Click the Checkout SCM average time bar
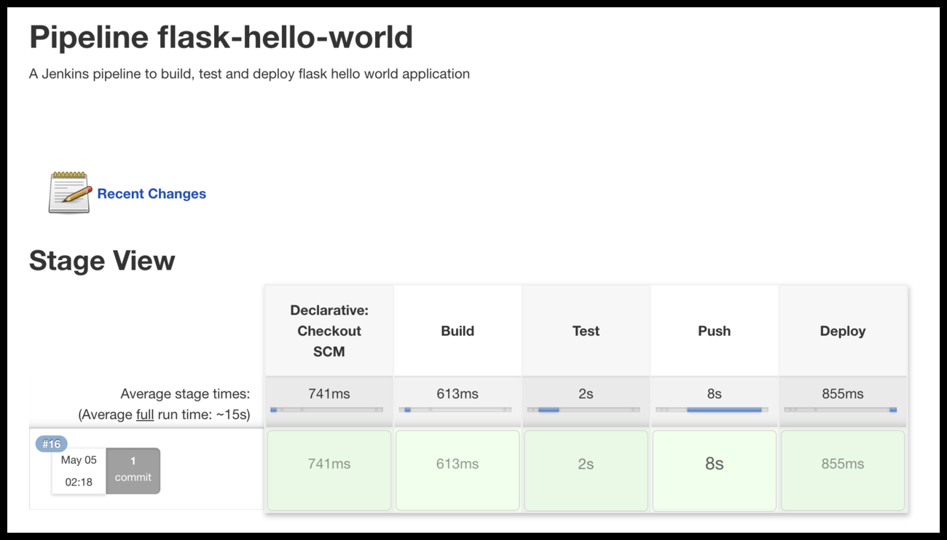This screenshot has height=540, width=947. (x=326, y=410)
